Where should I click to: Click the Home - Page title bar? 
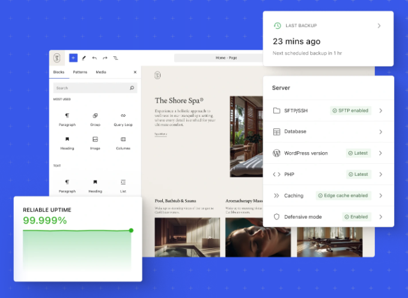(218, 58)
